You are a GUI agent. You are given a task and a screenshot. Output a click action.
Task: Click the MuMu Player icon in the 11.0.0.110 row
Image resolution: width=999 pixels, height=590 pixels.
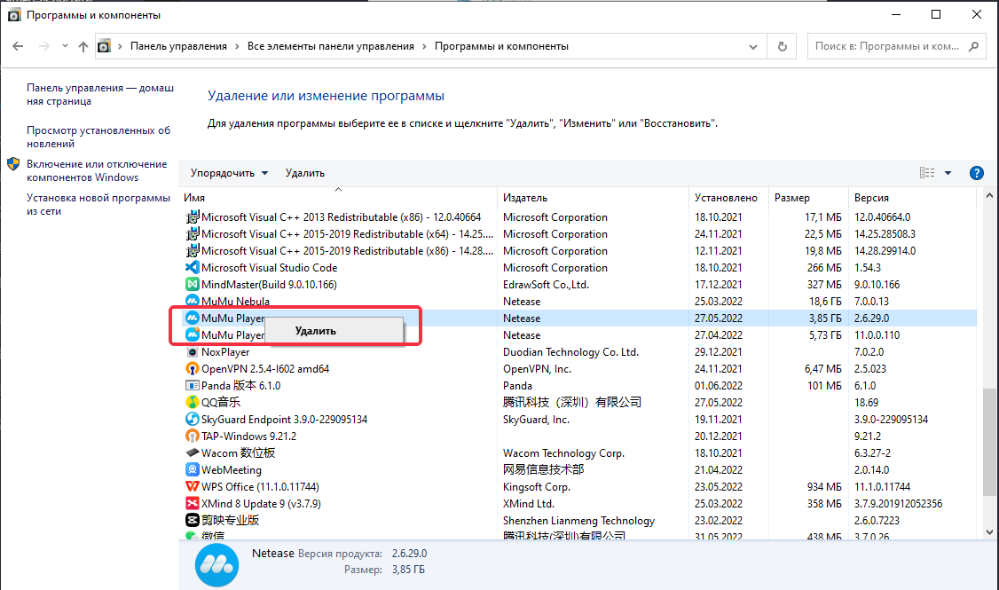coord(192,334)
